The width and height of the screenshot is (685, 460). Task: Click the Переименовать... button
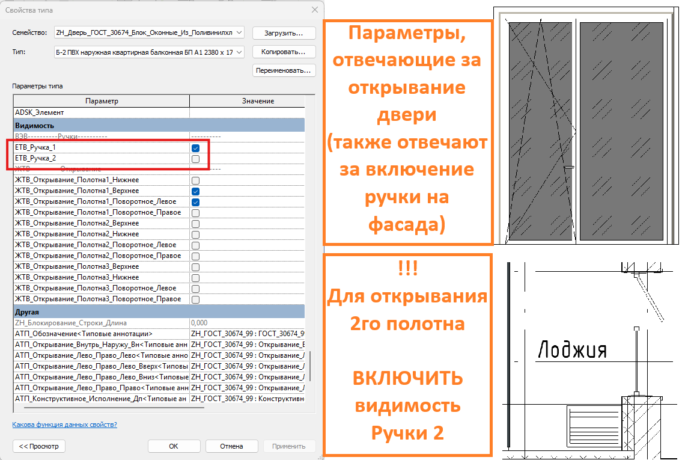pos(284,70)
